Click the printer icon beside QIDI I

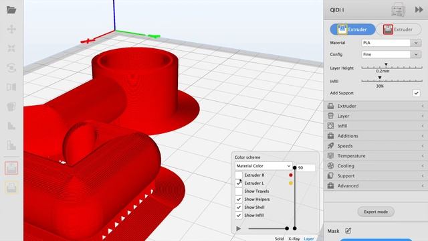(398, 9)
